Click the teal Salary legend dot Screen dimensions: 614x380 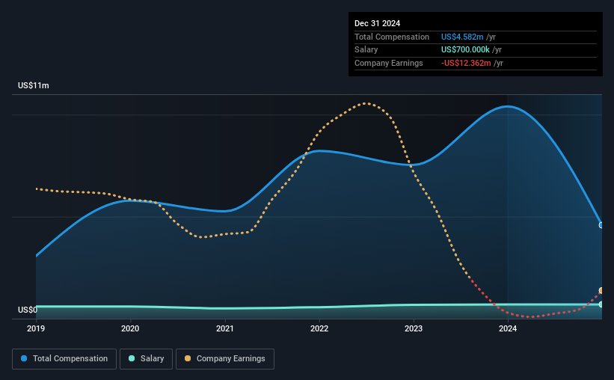(132, 358)
